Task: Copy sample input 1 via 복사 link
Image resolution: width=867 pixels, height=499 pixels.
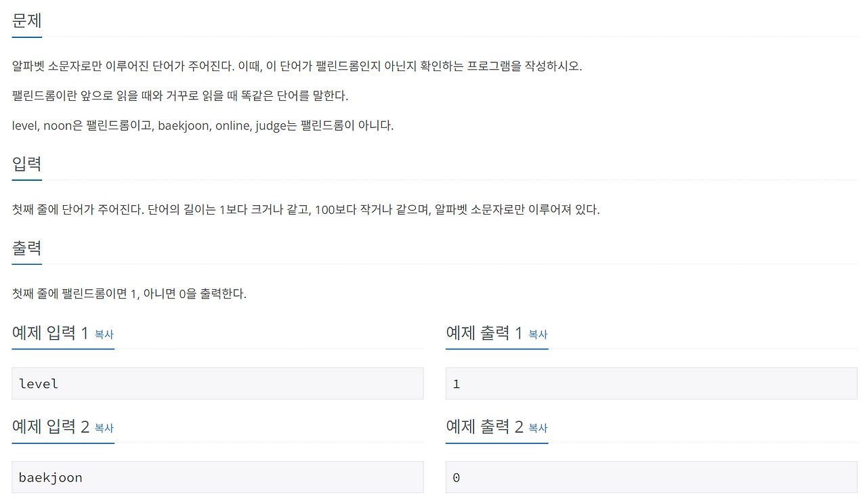Action: point(104,334)
